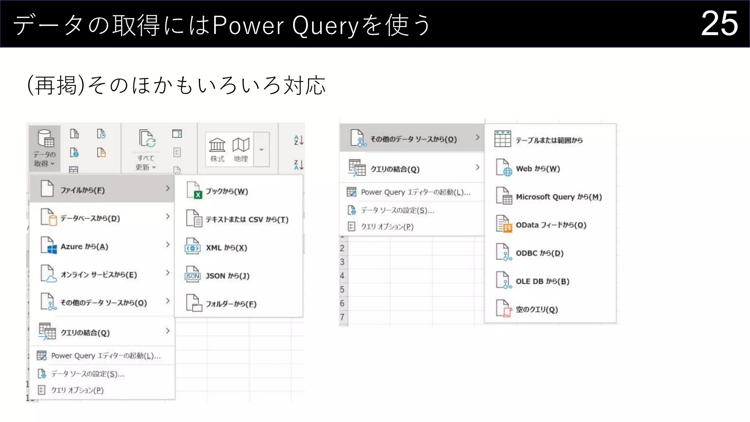
Task: Click the OData feed icon
Action: click(x=504, y=224)
